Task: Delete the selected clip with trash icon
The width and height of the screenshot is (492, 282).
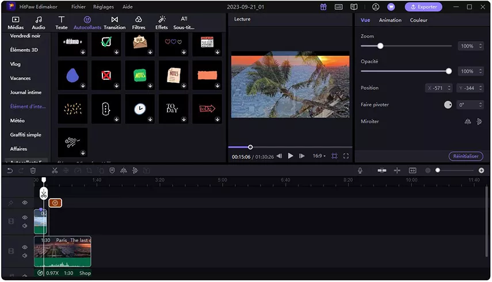Action: click(x=33, y=171)
